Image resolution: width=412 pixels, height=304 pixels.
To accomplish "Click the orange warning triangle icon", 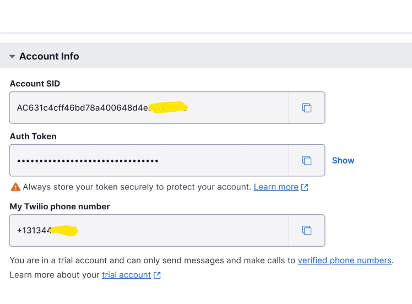I will click(15, 187).
